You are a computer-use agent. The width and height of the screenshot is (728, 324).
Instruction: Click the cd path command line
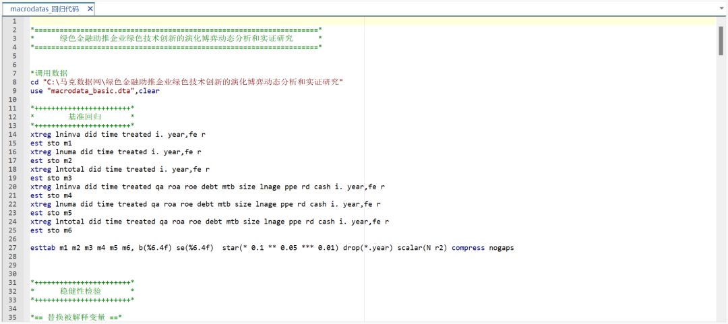[x=187, y=82]
